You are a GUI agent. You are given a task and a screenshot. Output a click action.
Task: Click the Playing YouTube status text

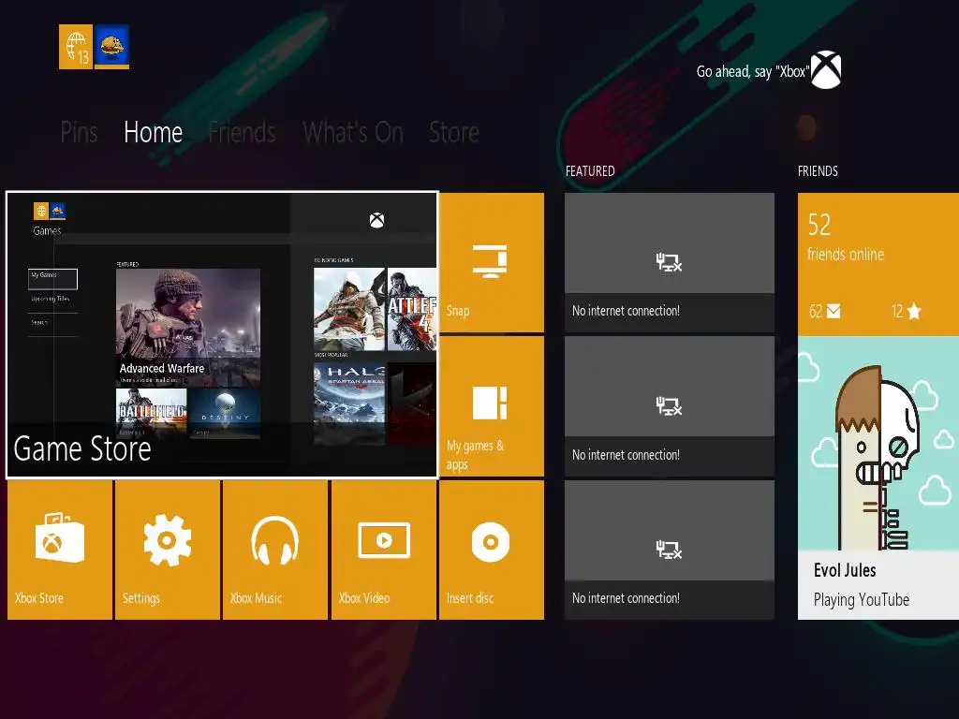(862, 600)
